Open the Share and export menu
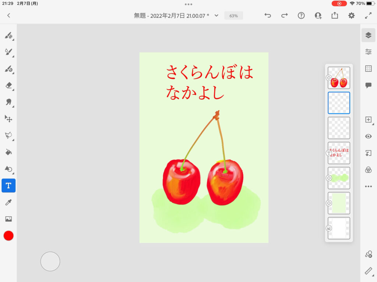377x282 pixels. [x=335, y=15]
